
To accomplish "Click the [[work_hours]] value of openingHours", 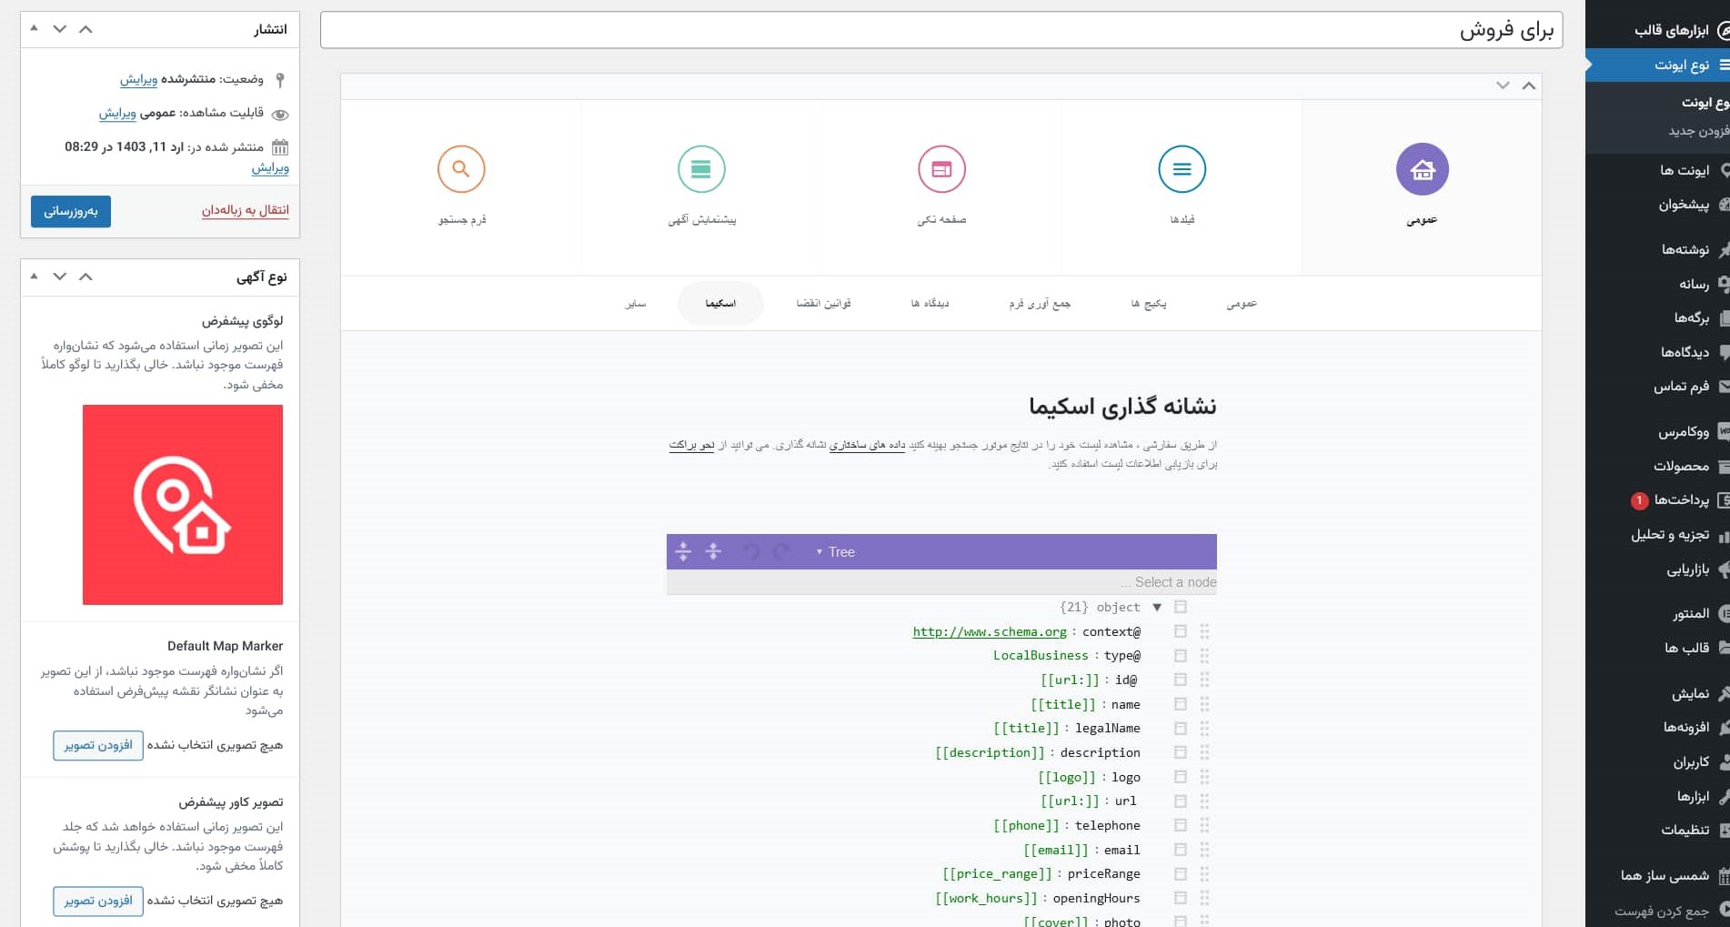I will (986, 898).
